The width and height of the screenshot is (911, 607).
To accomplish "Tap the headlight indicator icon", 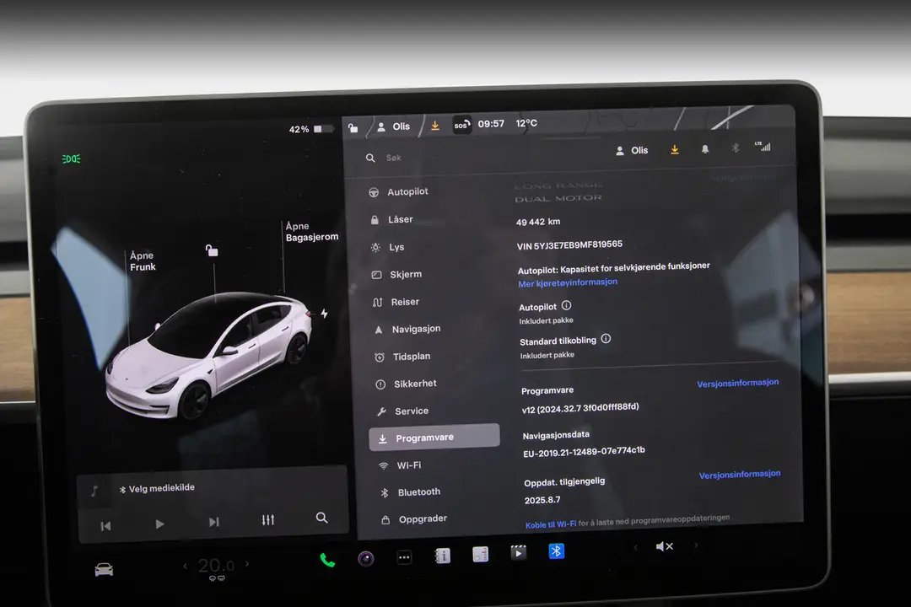I will (72, 158).
